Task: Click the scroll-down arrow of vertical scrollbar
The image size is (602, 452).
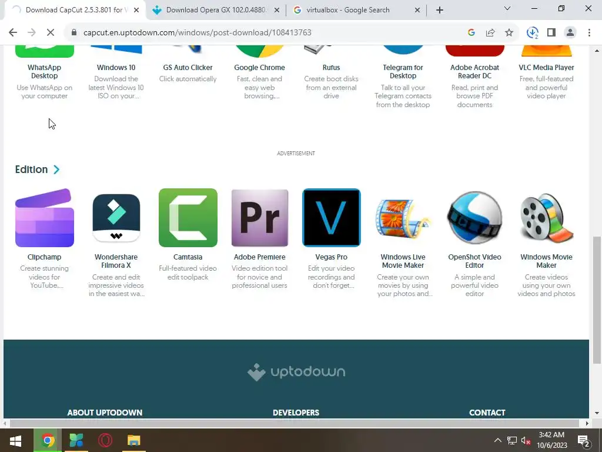Action: [x=597, y=413]
